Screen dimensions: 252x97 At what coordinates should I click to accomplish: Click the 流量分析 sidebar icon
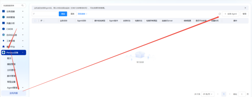click(x=4, y=23)
